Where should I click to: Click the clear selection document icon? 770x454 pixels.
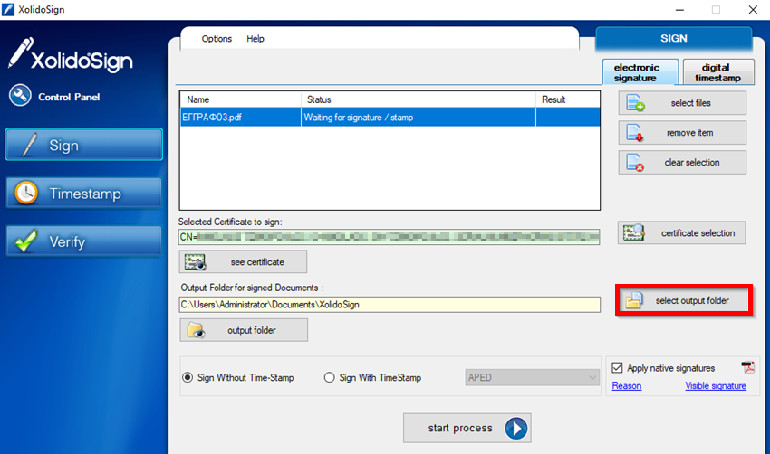click(x=635, y=163)
